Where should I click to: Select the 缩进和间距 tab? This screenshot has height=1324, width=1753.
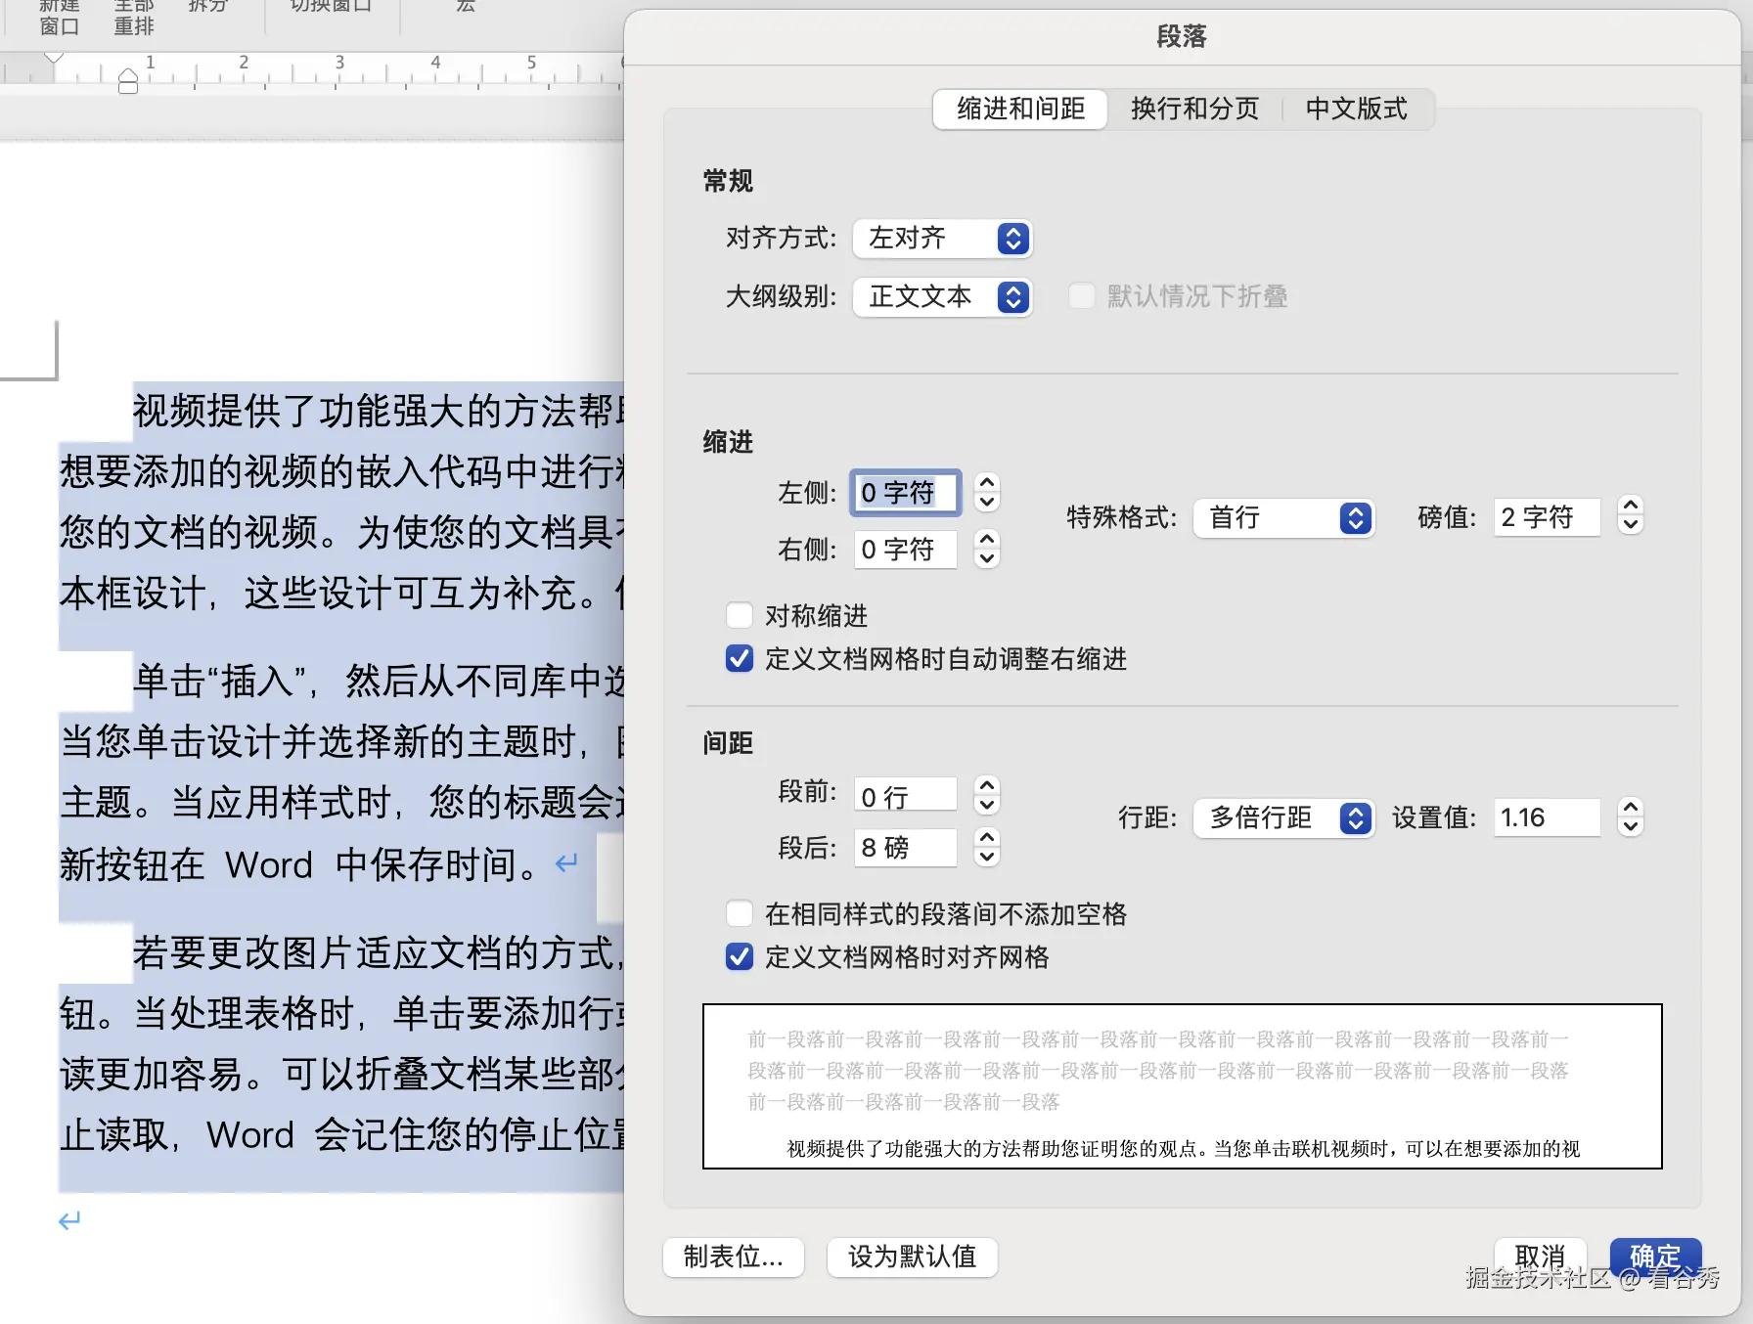click(x=1020, y=109)
